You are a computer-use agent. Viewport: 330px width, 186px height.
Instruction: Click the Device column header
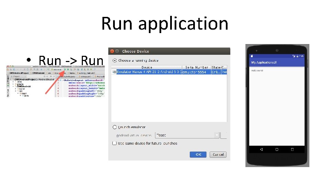click(147, 68)
